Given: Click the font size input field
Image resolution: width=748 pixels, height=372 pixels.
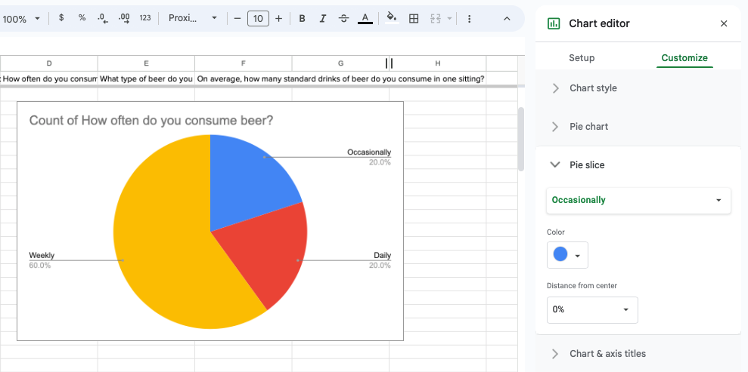Looking at the screenshot, I should point(258,18).
